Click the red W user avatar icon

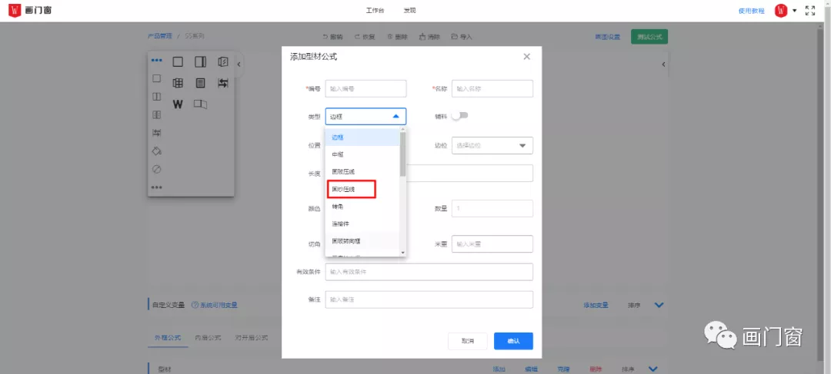[x=781, y=11]
